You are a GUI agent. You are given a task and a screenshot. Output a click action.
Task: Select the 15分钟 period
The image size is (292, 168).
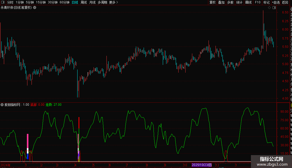41,2
